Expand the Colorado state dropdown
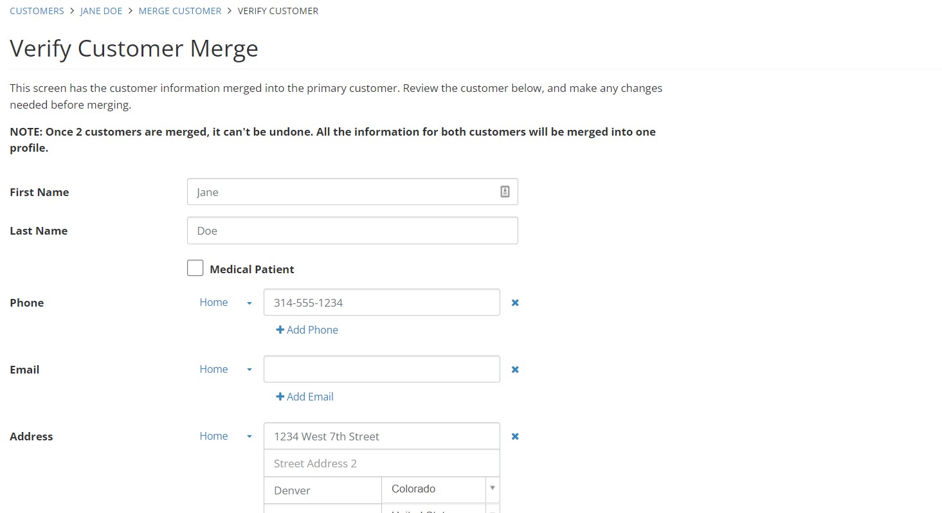This screenshot has width=942, height=513. pyautogui.click(x=440, y=489)
